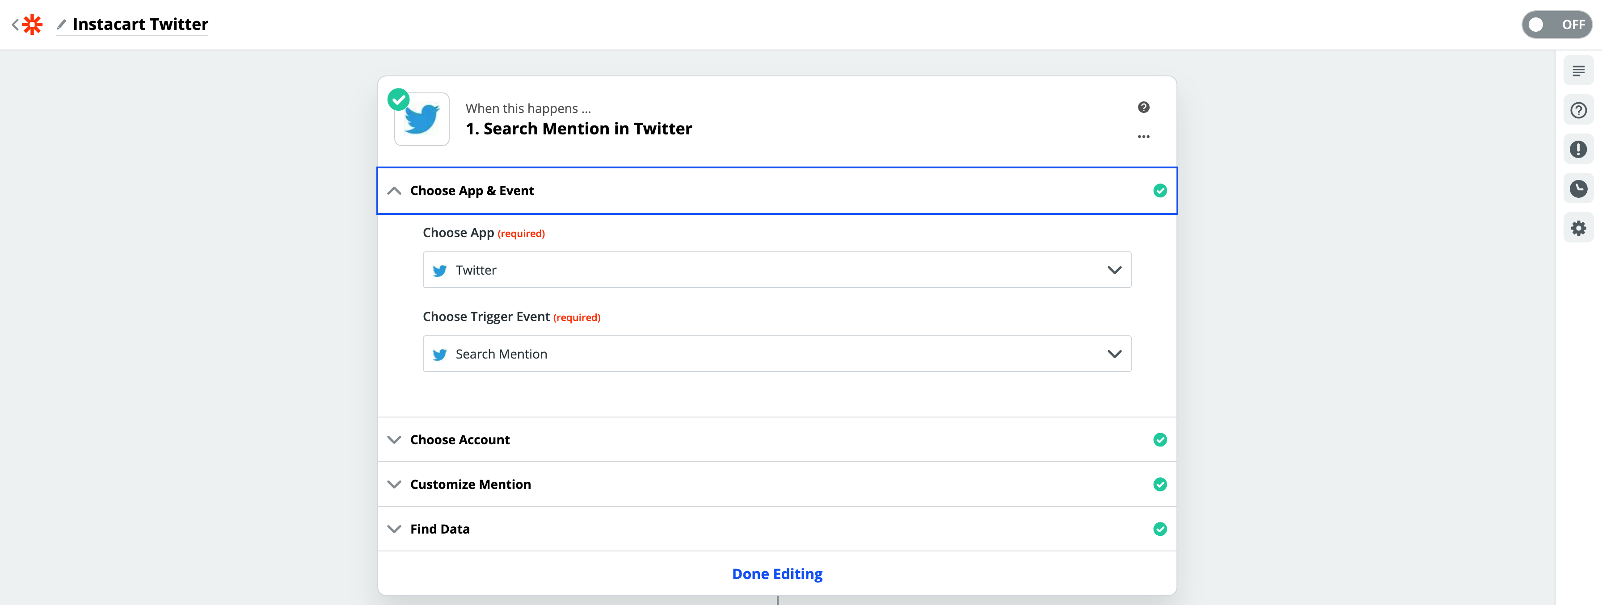Open the help question mark in the right sidebar
Image resolution: width=1602 pixels, height=605 pixels.
[x=1578, y=111]
